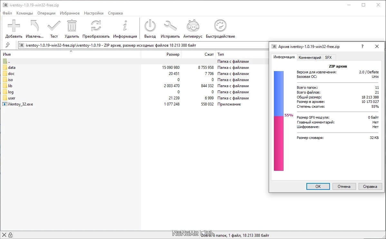This screenshot has width=386, height=239.
Task: Switch to the Комментарий tab
Action: pos(310,58)
